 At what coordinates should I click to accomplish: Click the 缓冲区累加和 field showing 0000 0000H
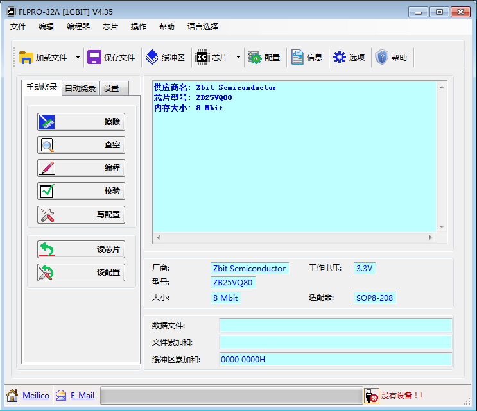coord(336,359)
